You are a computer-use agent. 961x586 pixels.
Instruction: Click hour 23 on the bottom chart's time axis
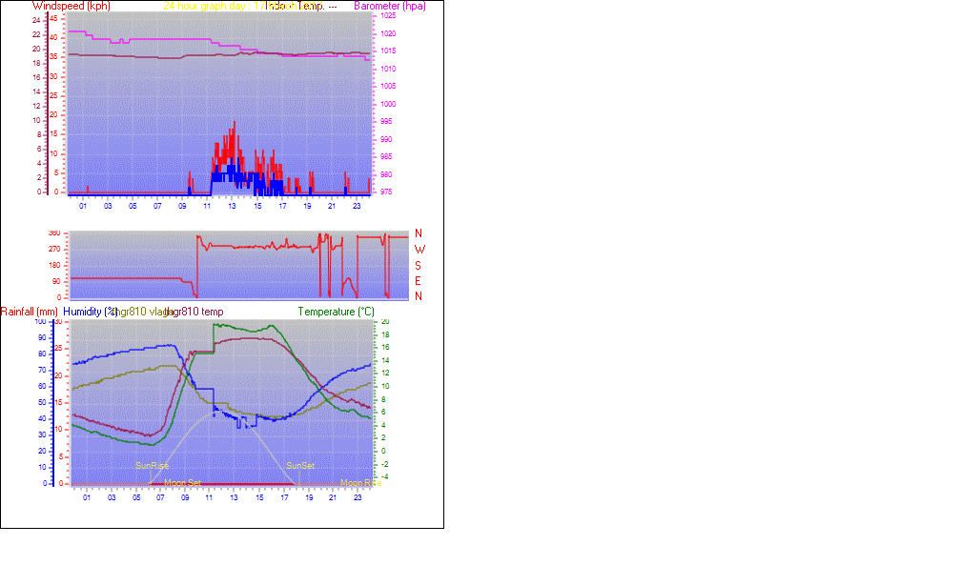coord(357,497)
